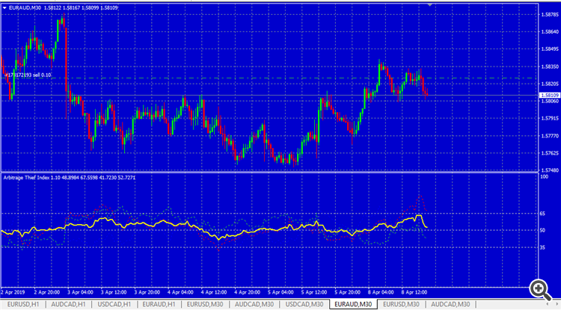
Task: Click the 5 Apr 04:00 time label
Action: pyautogui.click(x=280, y=292)
